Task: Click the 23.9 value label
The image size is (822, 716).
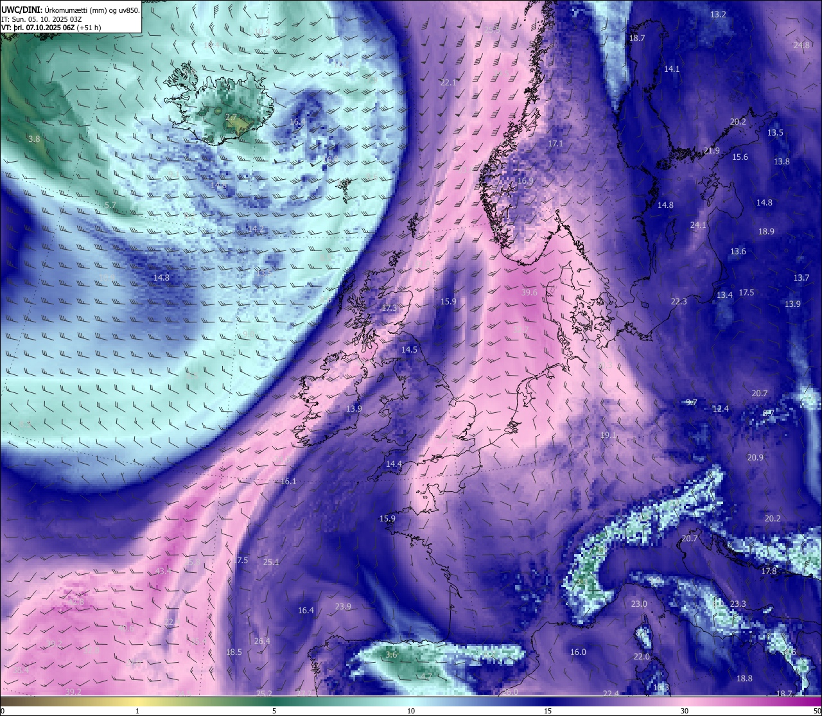Action: tap(343, 606)
